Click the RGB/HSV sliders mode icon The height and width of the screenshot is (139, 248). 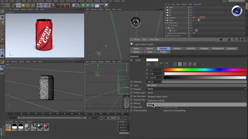(180, 64)
